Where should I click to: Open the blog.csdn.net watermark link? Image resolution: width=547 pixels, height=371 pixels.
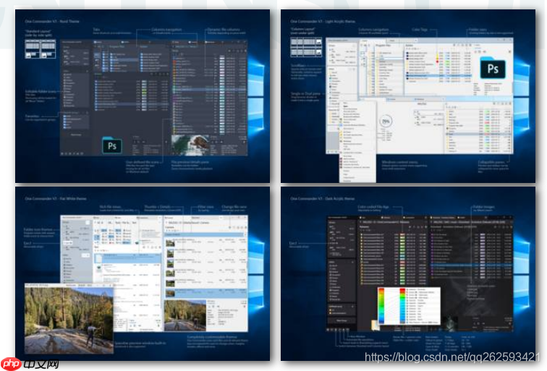click(452, 357)
